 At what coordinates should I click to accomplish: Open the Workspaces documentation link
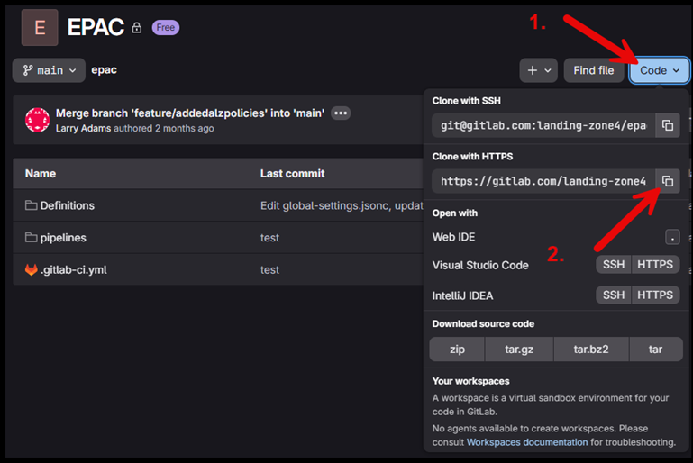click(527, 442)
